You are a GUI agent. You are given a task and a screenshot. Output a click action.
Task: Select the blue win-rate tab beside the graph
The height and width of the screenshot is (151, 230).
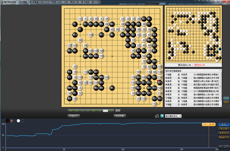point(224,124)
